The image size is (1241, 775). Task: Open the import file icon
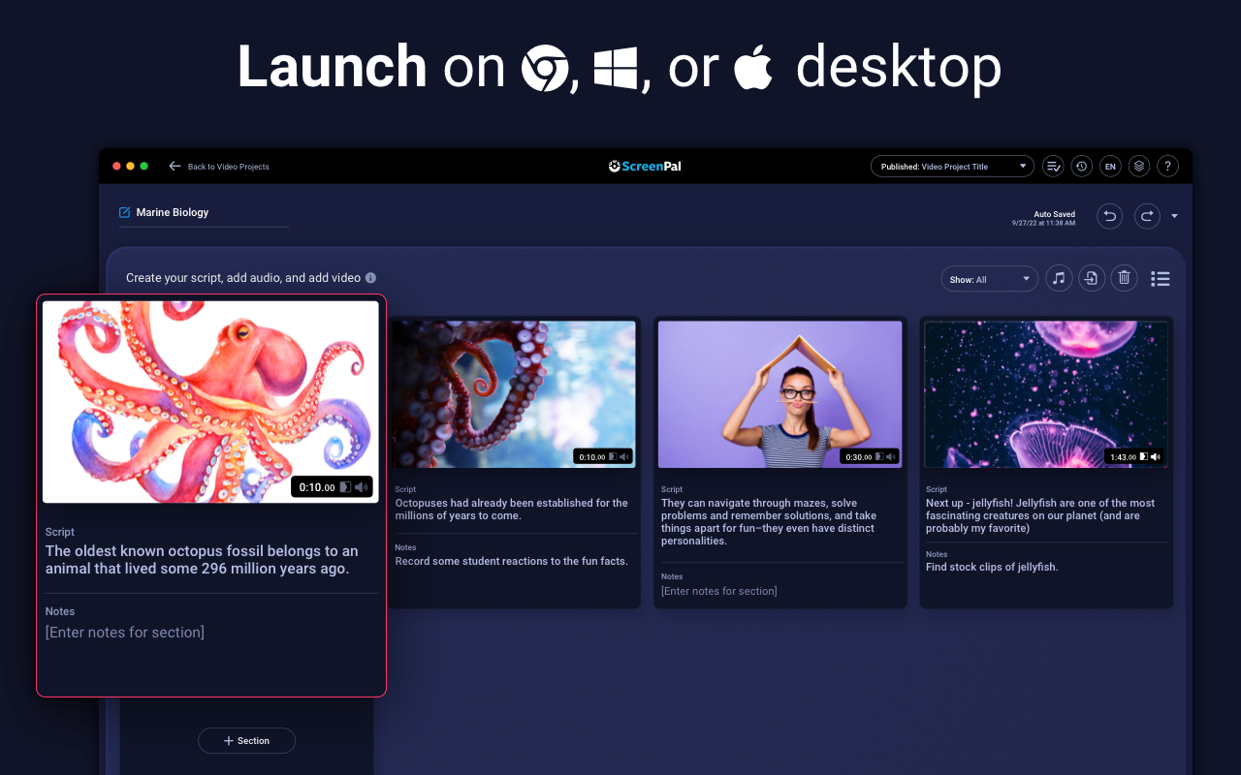1092,278
